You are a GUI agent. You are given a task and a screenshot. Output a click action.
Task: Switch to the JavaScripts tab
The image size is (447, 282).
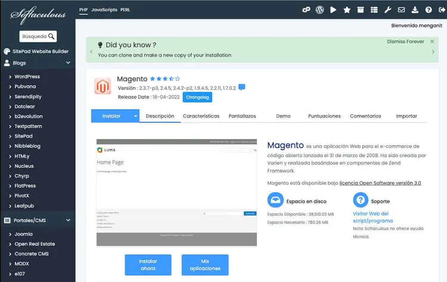[x=104, y=10]
